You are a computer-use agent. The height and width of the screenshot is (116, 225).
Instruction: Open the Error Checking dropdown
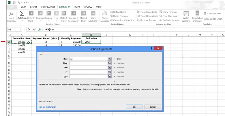(x=170, y=16)
